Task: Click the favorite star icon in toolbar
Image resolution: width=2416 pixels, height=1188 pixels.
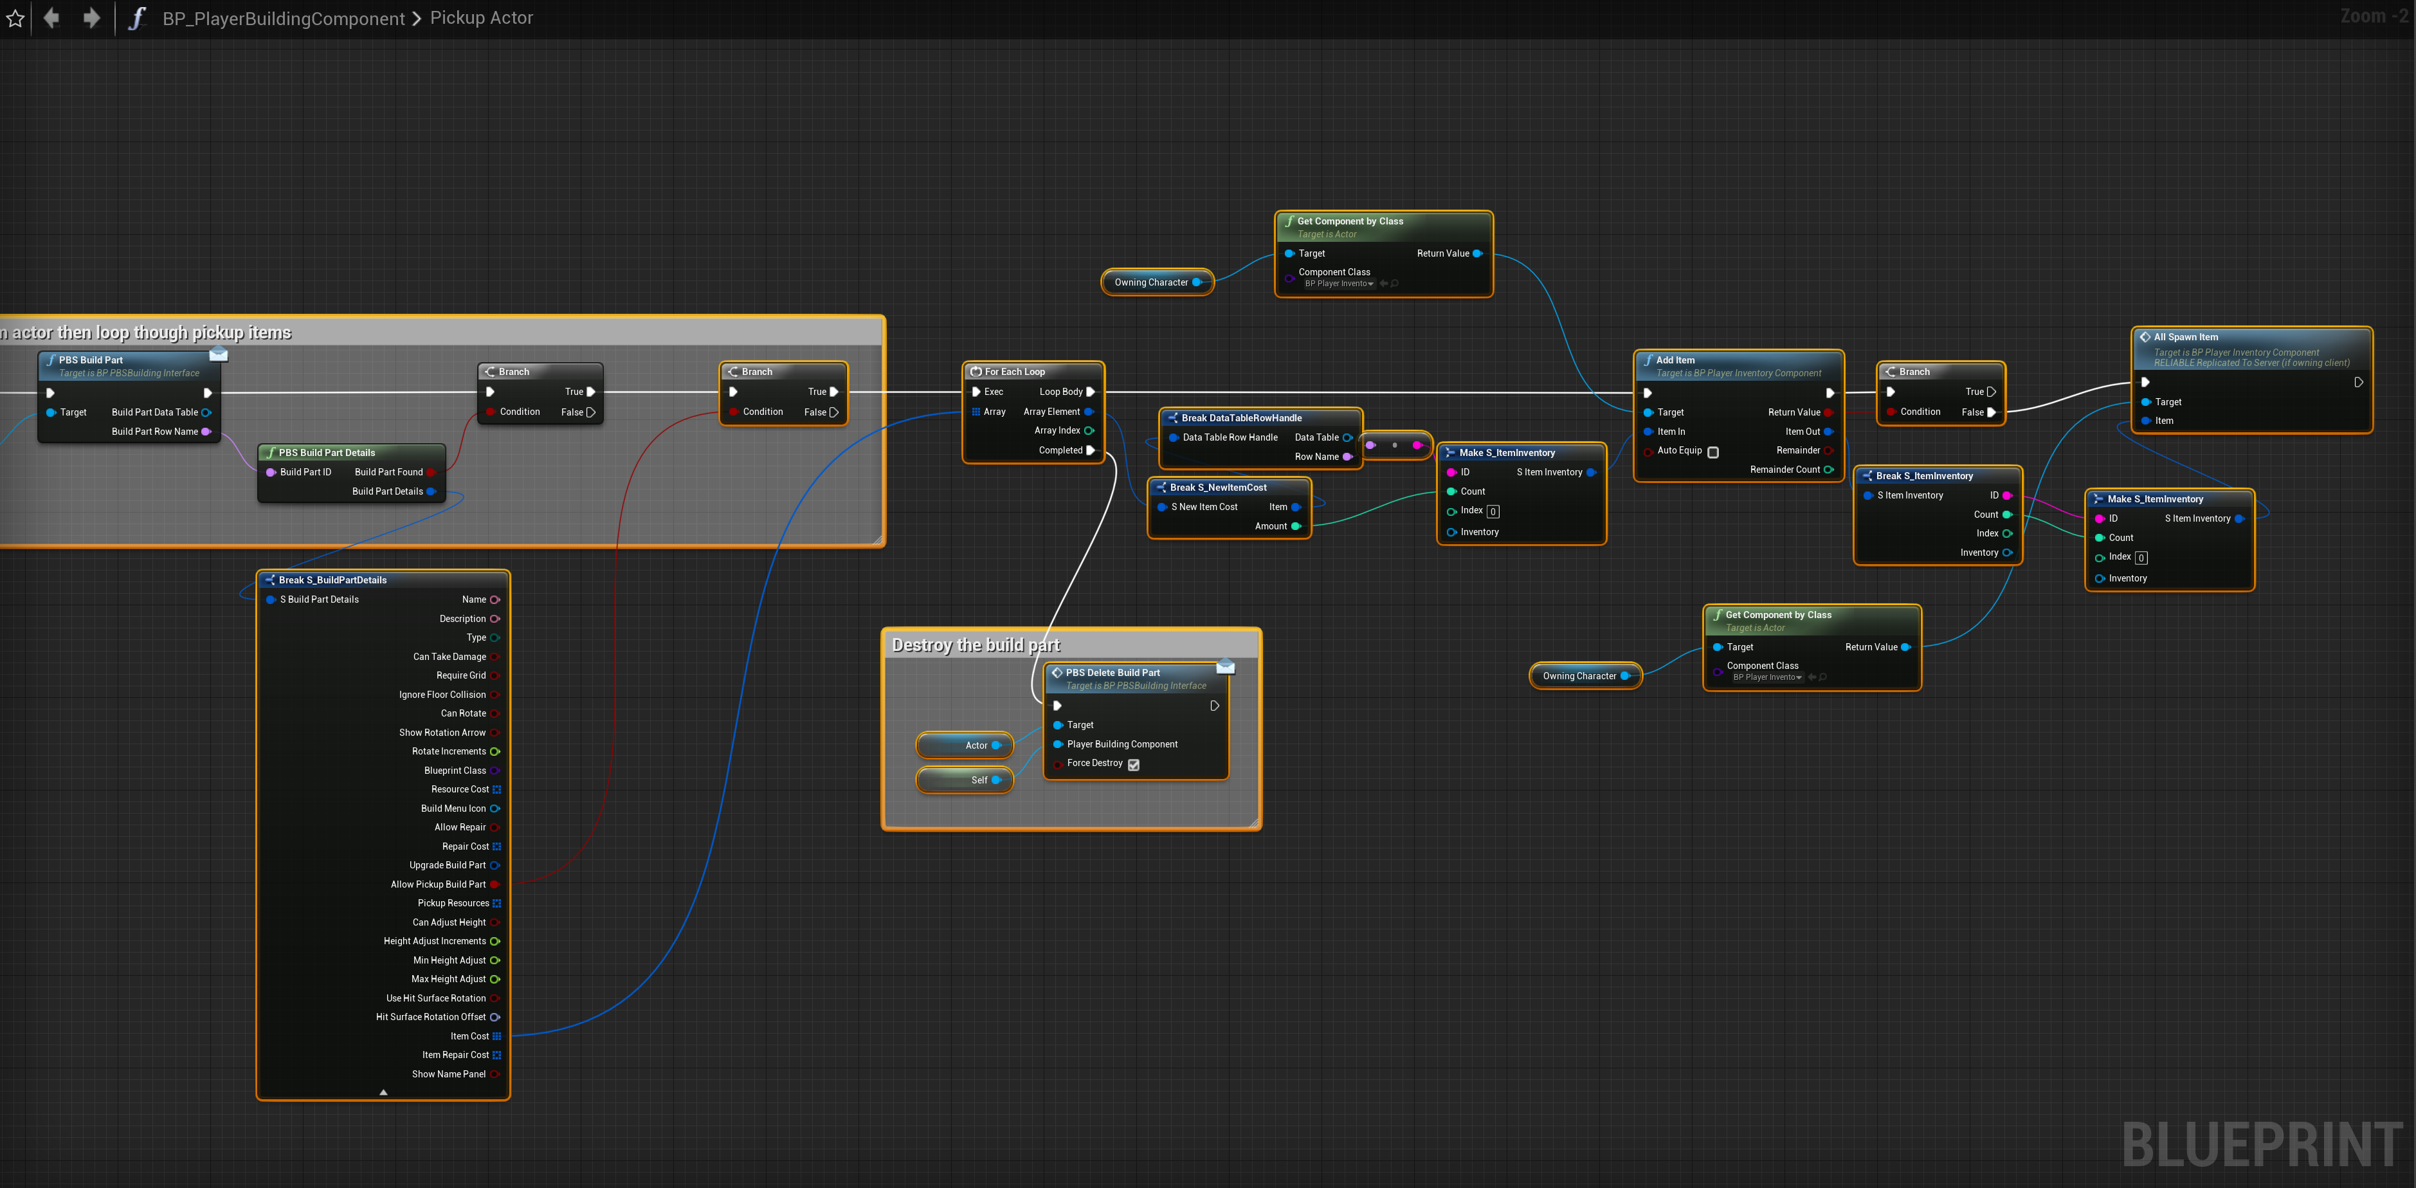Action: coord(15,18)
